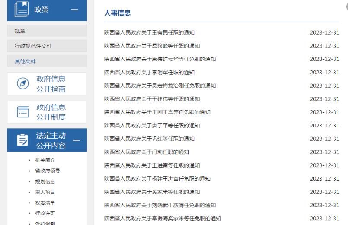Click the clipboard icon beside 法定主动公开内容
Image resolution: width=348 pixels, height=225 pixels.
(x=22, y=140)
